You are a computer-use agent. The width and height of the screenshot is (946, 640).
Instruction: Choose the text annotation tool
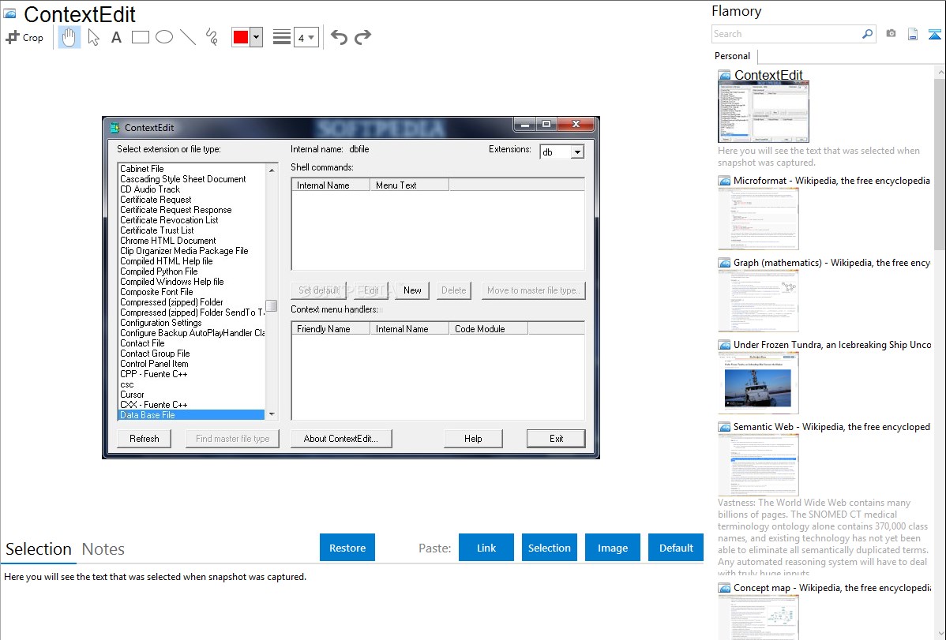pos(116,37)
